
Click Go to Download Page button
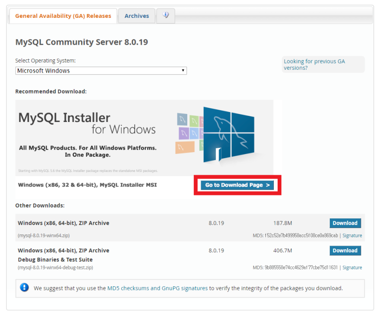(x=238, y=185)
